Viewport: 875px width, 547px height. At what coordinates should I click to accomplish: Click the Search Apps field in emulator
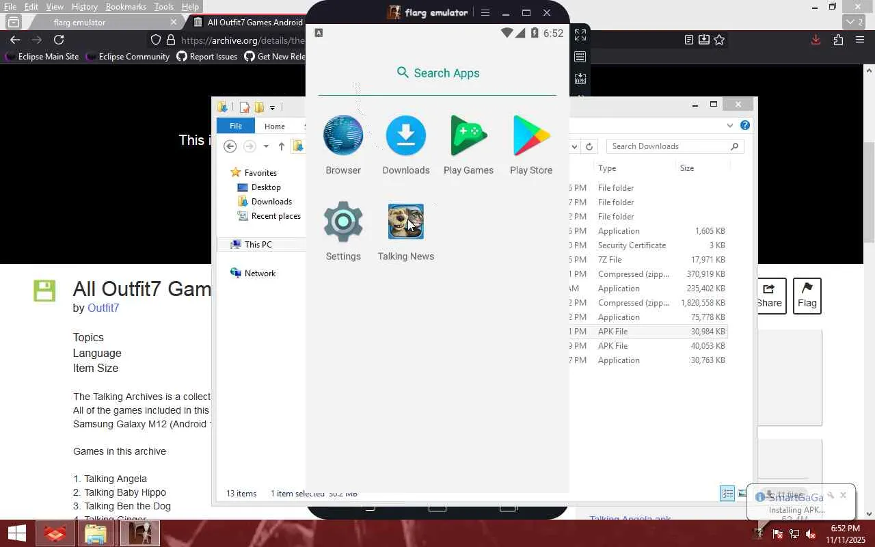pyautogui.click(x=437, y=73)
